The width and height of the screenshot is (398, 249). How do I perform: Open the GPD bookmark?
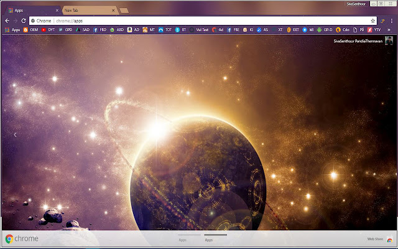65,30
